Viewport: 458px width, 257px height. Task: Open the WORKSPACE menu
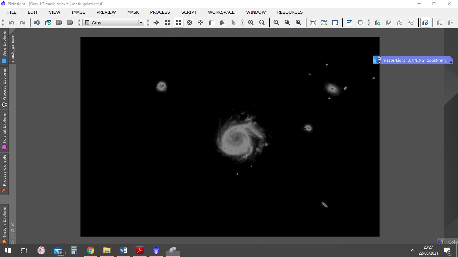click(221, 12)
